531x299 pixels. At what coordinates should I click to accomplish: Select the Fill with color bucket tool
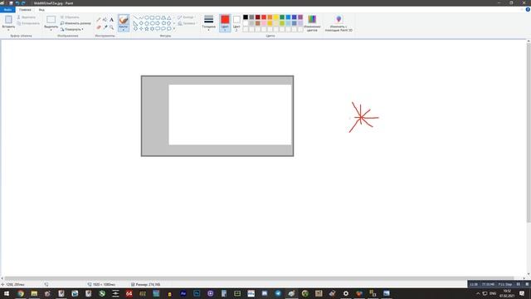(105, 19)
